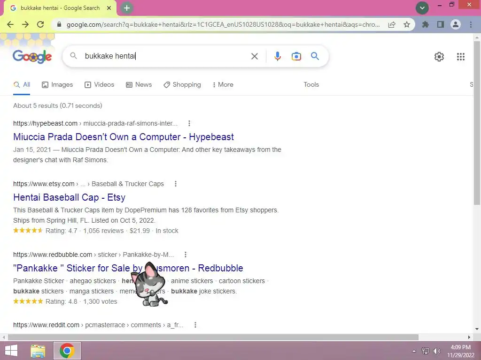
Task: Open a new tab with plus button
Action: (127, 8)
